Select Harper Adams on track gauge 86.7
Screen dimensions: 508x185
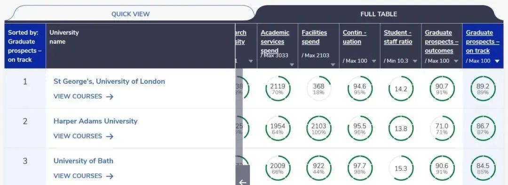[483, 129]
